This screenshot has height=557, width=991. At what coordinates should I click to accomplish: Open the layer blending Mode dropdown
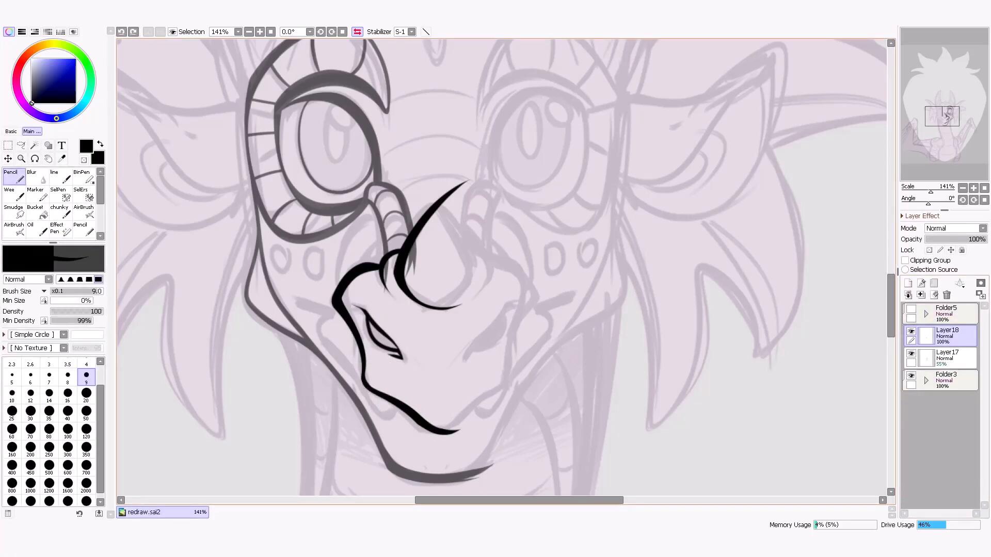pos(955,228)
